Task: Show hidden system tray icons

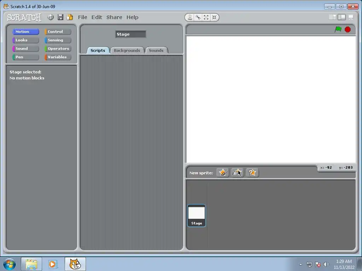Action: point(300,264)
